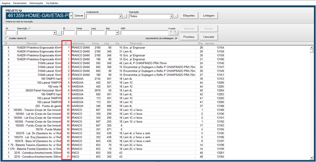This screenshot has width=316, height=162.
Task: Select the 'Batente Traseiro (Gaveteiro Inv. s/ Rod)' row
Action: (114, 145)
